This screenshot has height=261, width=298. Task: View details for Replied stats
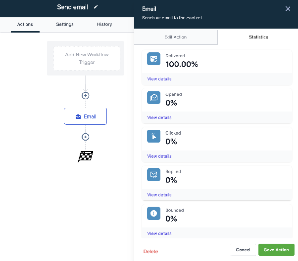(159, 195)
